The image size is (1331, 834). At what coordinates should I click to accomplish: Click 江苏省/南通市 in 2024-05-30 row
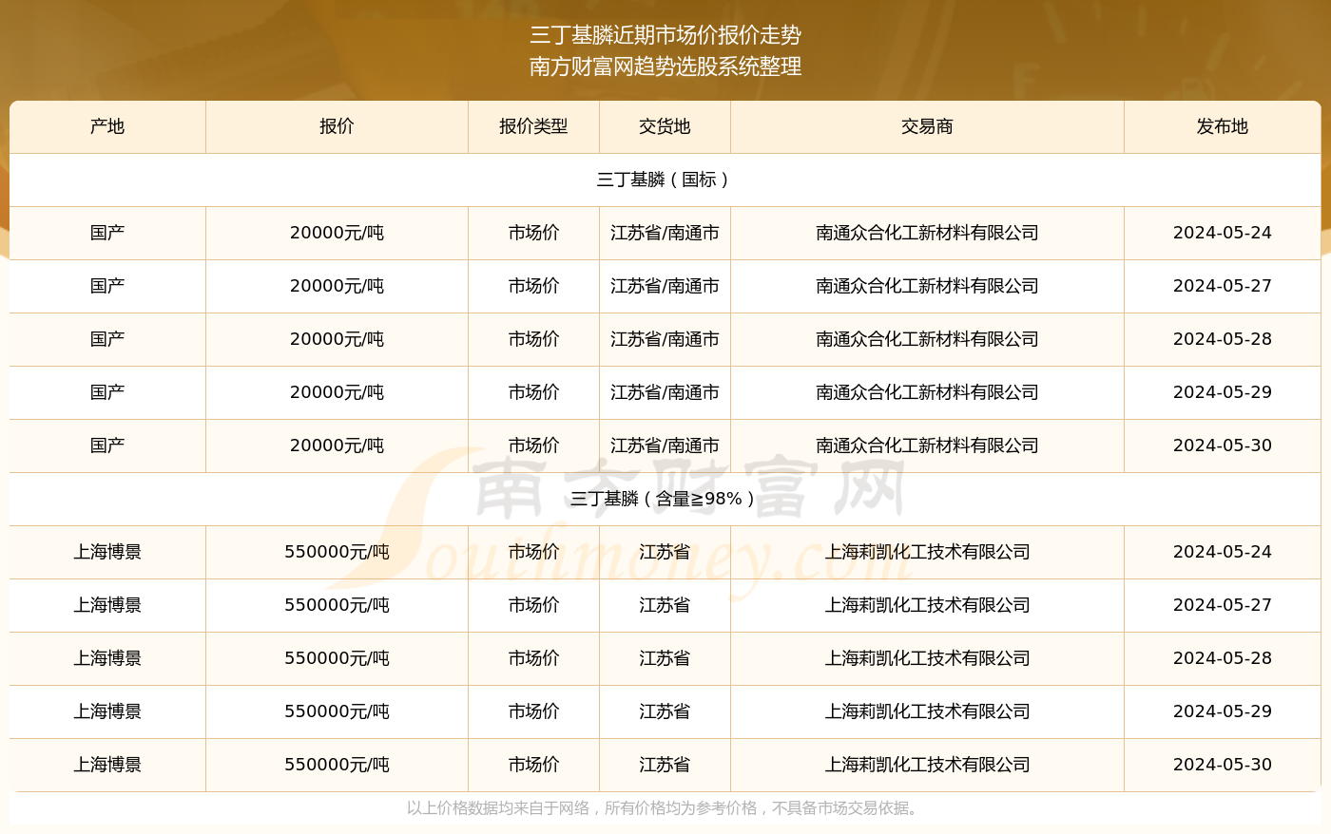665,445
